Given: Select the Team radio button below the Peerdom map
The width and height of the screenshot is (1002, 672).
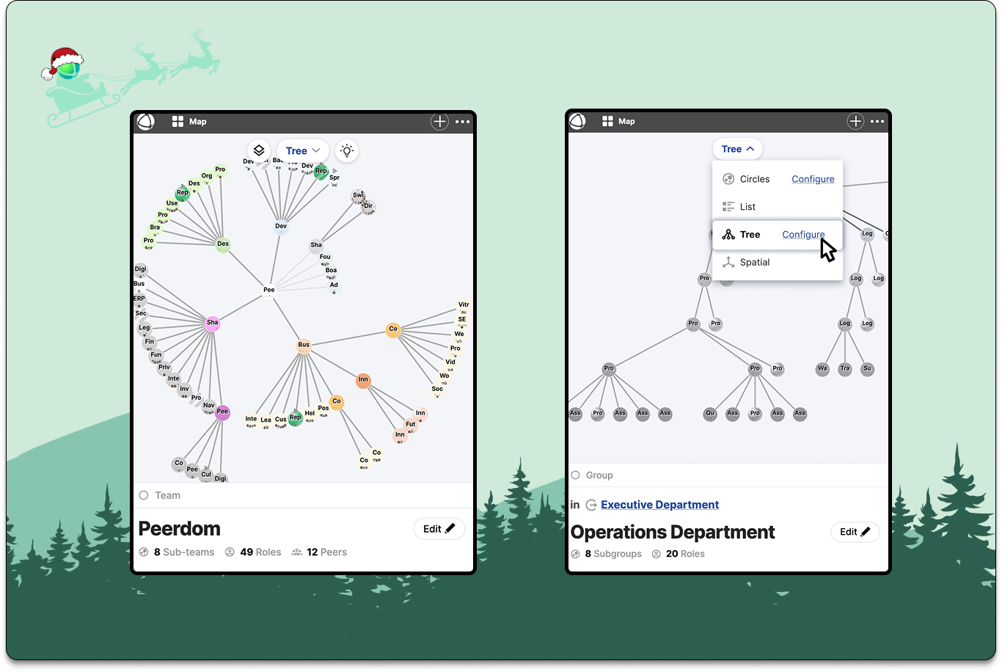Looking at the screenshot, I should click(143, 495).
